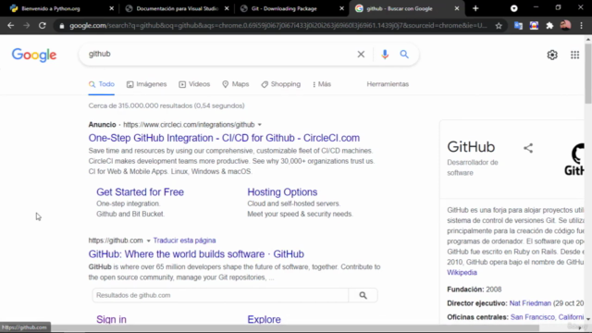Click the browser address bar URL

277,26
